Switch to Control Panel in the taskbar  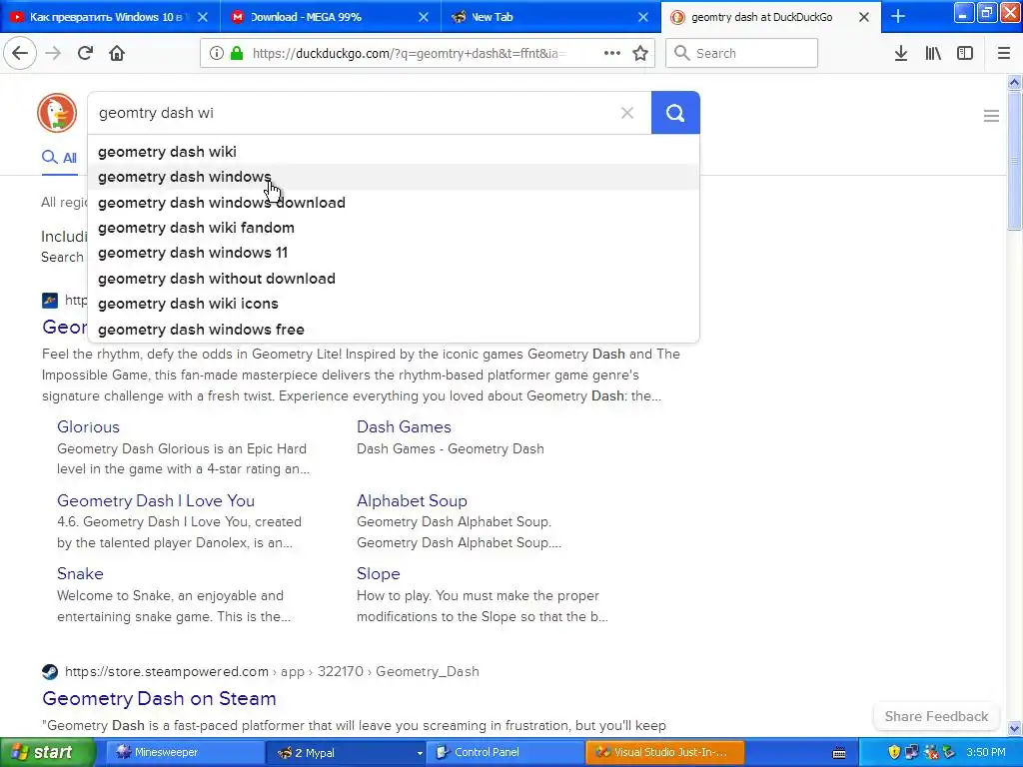(x=506, y=752)
